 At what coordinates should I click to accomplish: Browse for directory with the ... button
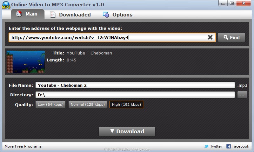point(242,95)
